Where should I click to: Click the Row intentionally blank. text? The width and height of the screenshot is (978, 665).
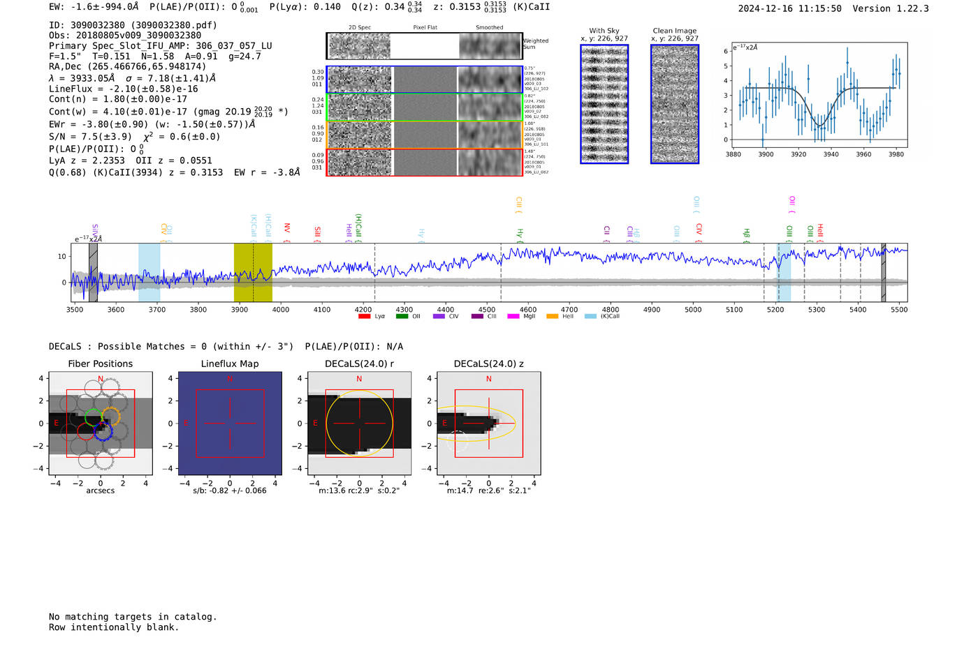point(114,627)
